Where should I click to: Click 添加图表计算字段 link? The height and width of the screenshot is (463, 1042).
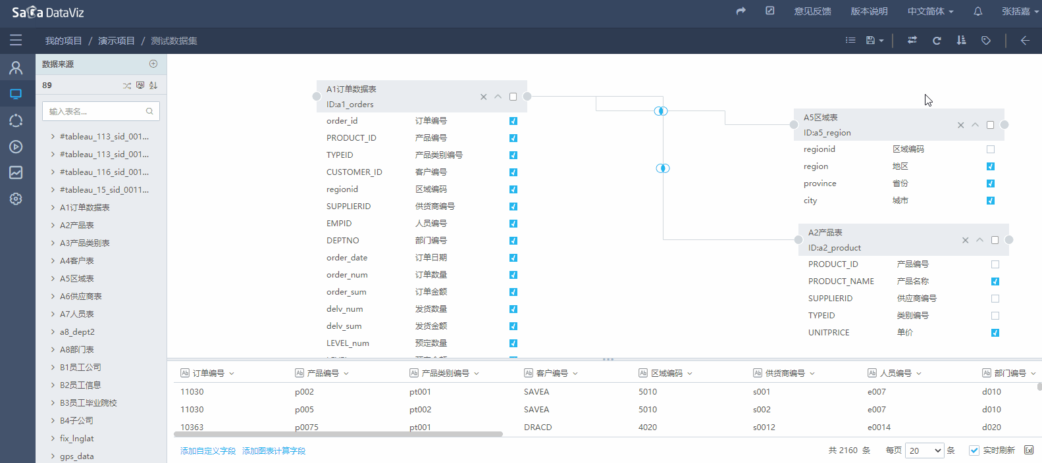(274, 451)
